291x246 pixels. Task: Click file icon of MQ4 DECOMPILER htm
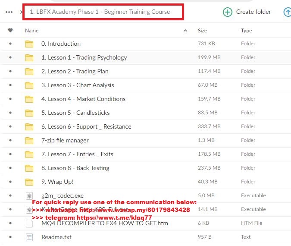click(29, 224)
